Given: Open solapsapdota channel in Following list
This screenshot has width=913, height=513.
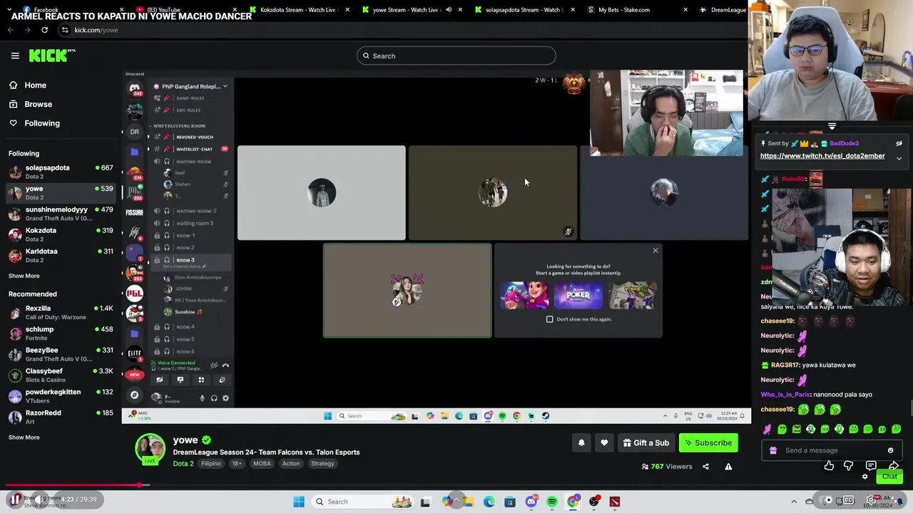Looking at the screenshot, I should (61, 172).
